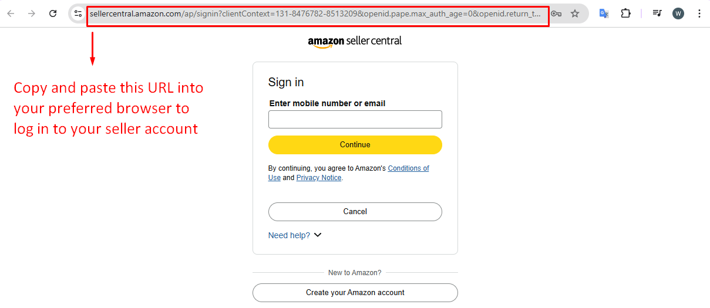Viewport: 710px width, 308px height.
Task: Open the Extensions puzzle icon
Action: (626, 13)
